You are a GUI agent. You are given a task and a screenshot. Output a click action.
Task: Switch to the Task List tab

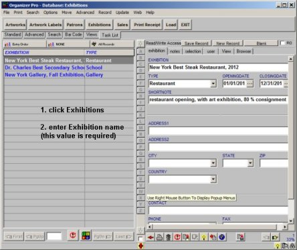point(110,35)
